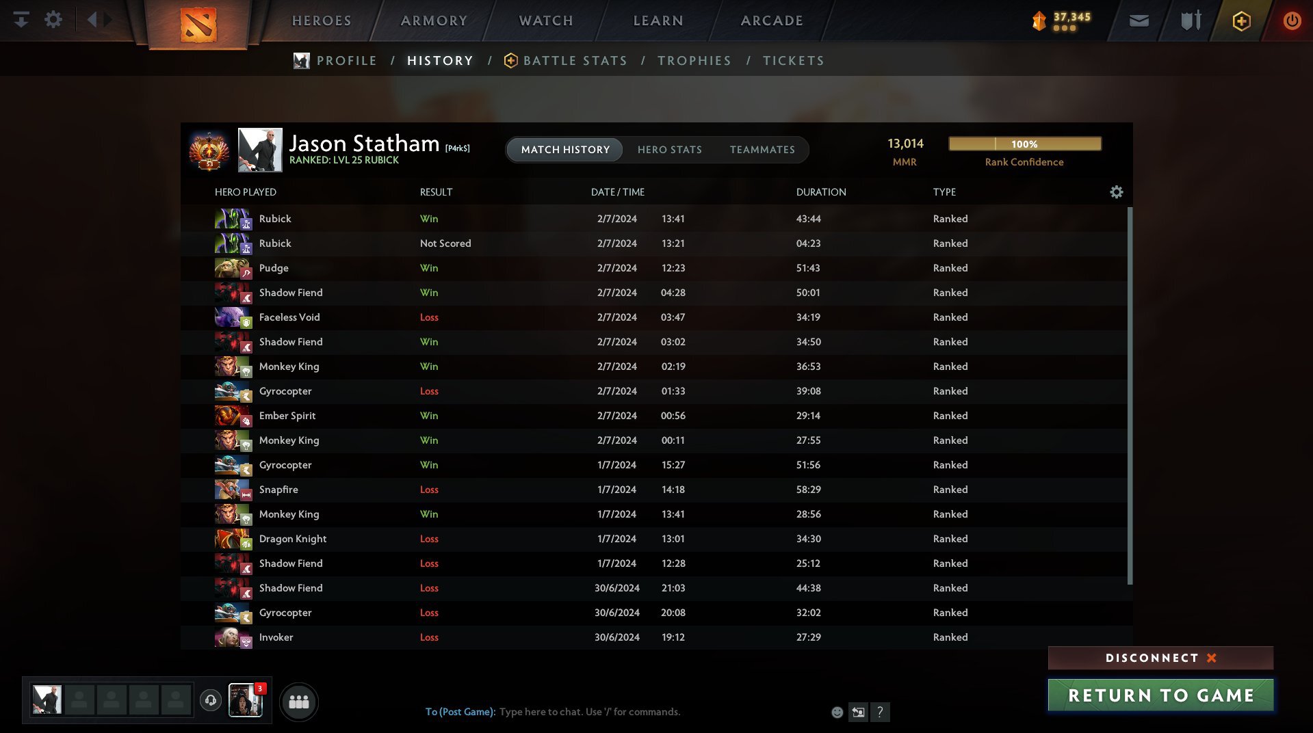Click the minimize dashboard arrow icon

coord(21,20)
